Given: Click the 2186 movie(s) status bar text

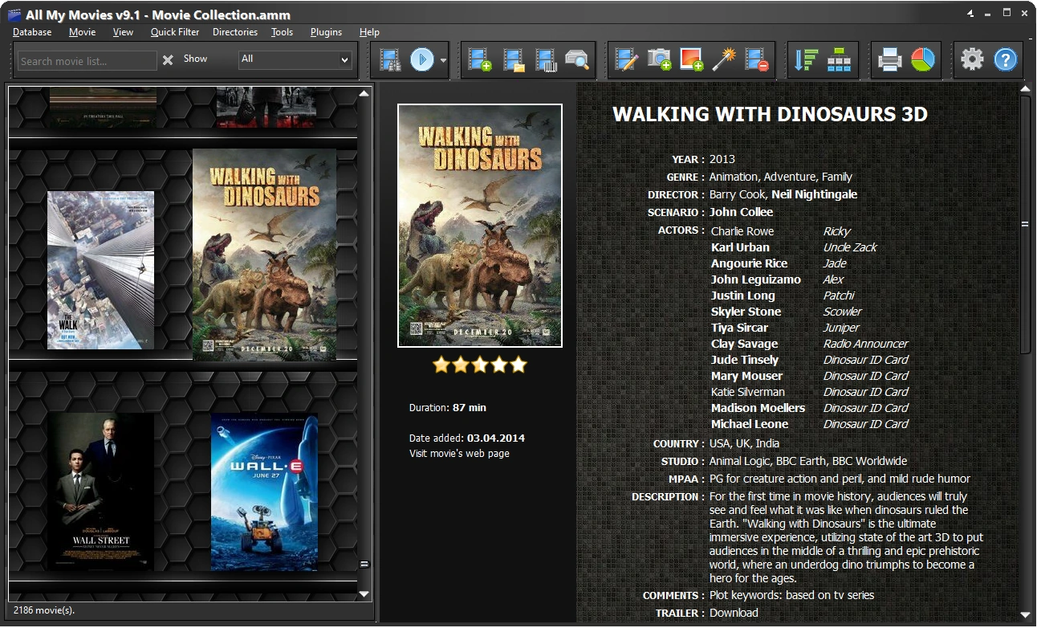Looking at the screenshot, I should click(44, 610).
